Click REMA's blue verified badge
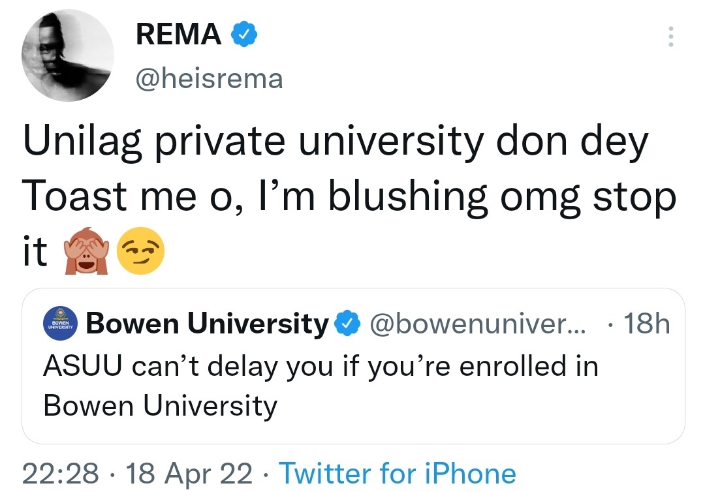This screenshot has height=492, width=705. (x=243, y=35)
